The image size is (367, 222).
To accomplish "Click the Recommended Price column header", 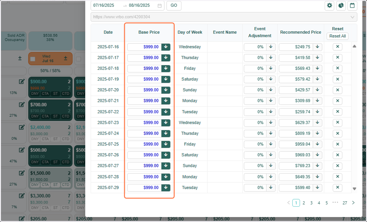I will [301, 32].
